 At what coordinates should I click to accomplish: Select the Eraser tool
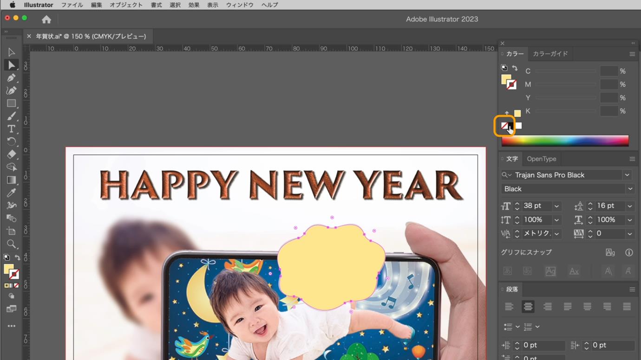pos(12,154)
